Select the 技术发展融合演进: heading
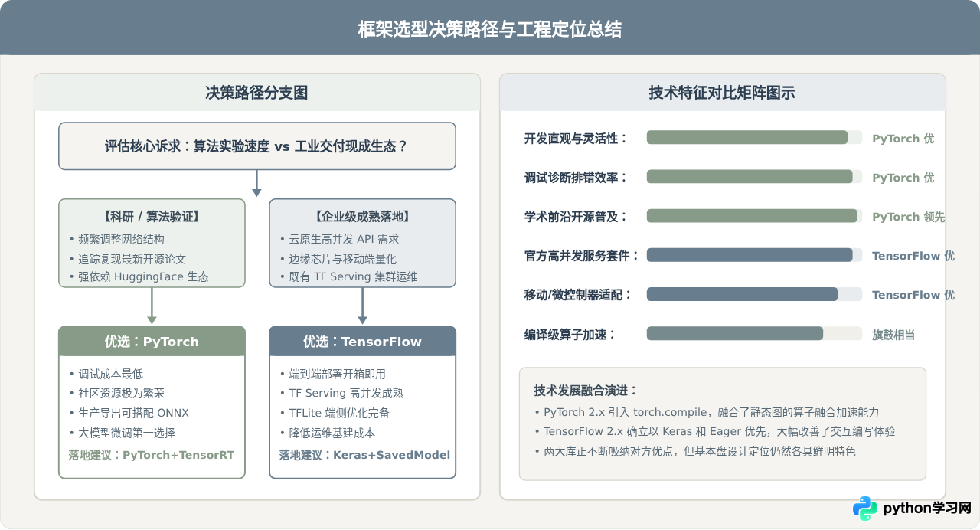Screen dimensions: 980x530 pos(586,391)
